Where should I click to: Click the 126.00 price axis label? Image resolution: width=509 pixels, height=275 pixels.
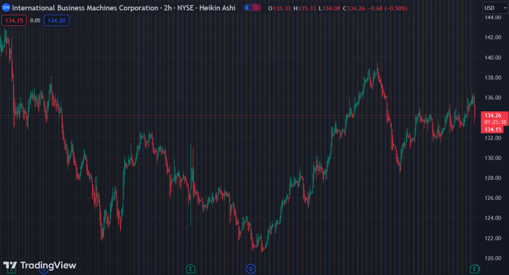click(493, 198)
